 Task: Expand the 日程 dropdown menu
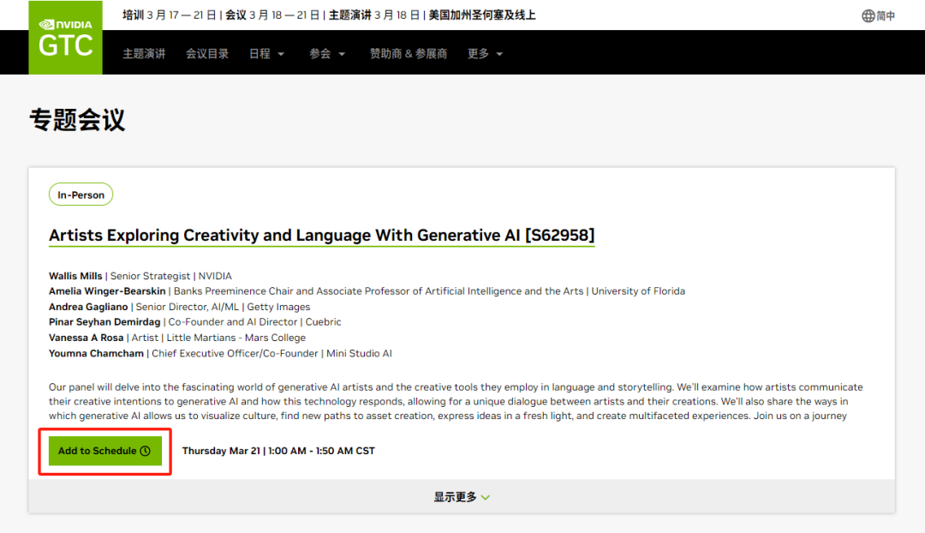[x=266, y=54]
